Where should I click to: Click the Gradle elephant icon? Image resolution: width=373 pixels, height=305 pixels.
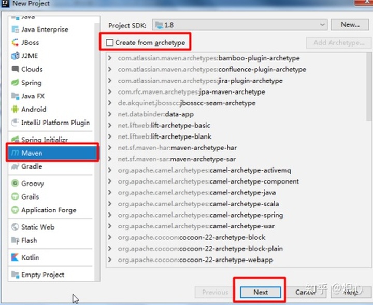15,166
